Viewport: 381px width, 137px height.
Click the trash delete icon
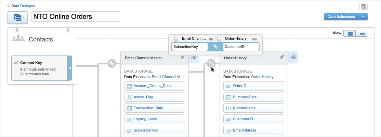pyautogui.click(x=364, y=7)
